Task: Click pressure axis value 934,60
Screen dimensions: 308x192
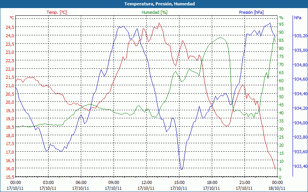Action: (301, 79)
